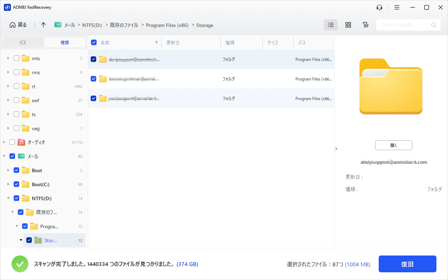Click the AOMEI FastRecovery app logo
The image size is (448, 280).
(7, 7)
